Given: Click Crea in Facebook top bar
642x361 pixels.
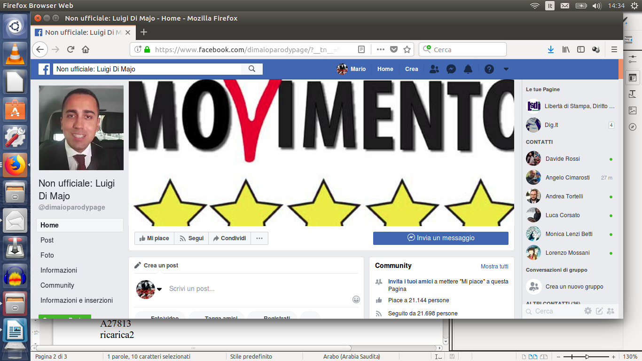Looking at the screenshot, I should (411, 69).
